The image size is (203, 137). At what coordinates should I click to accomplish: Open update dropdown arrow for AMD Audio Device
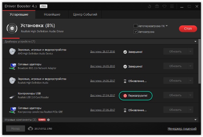tap(190, 52)
